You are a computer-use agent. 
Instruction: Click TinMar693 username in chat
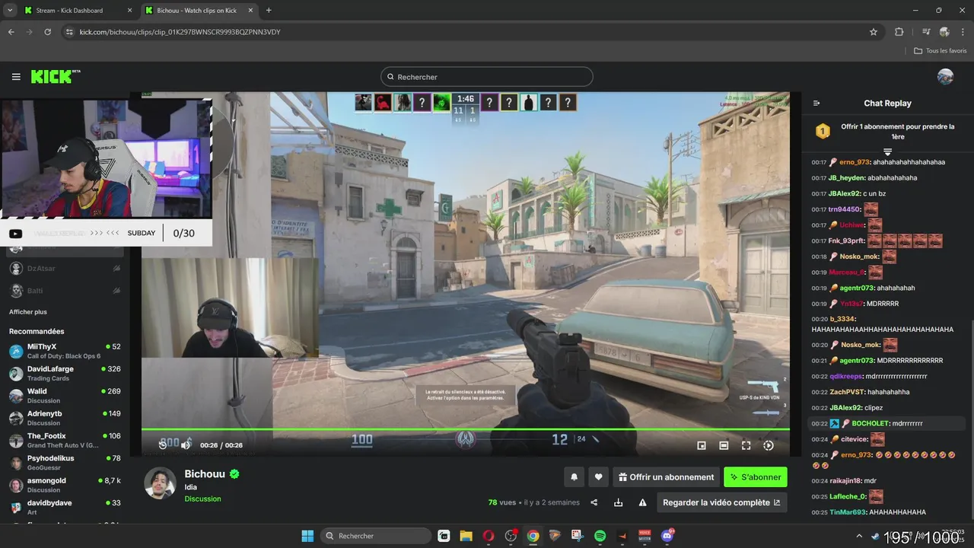[848, 512]
